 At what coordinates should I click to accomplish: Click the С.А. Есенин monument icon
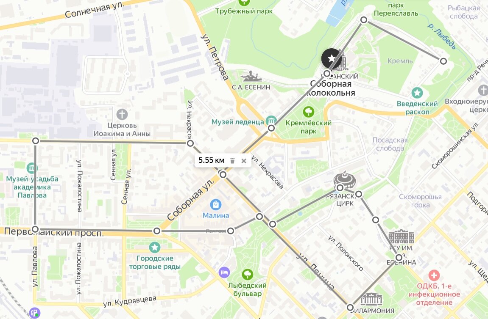point(251,77)
